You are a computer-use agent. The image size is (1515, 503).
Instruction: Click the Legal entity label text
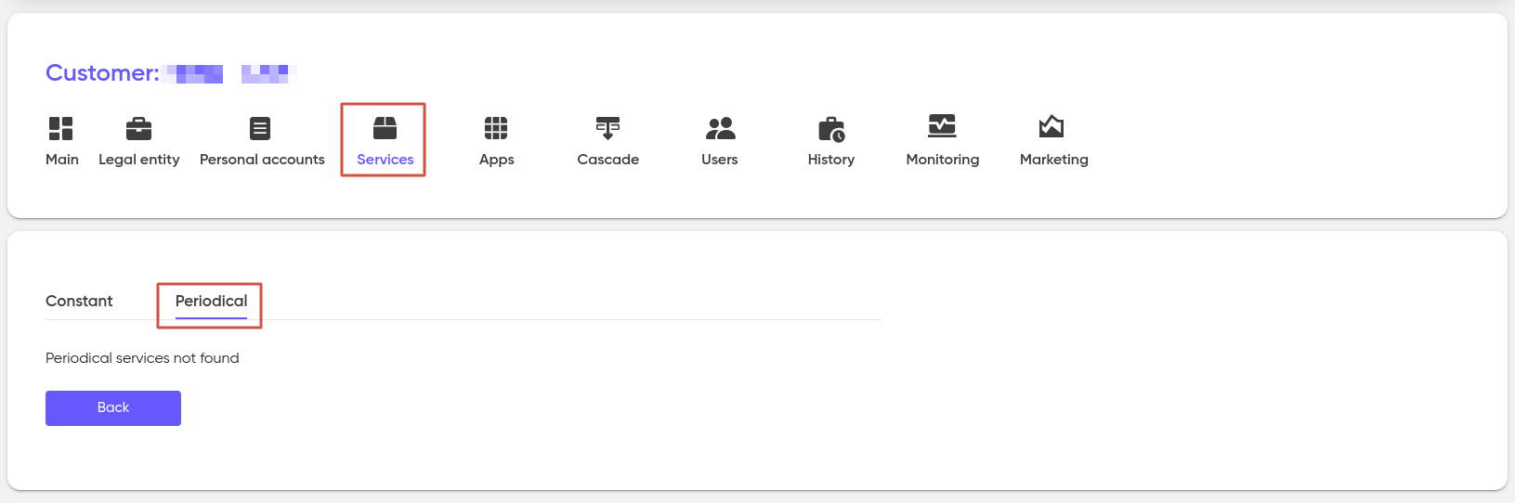pos(139,160)
